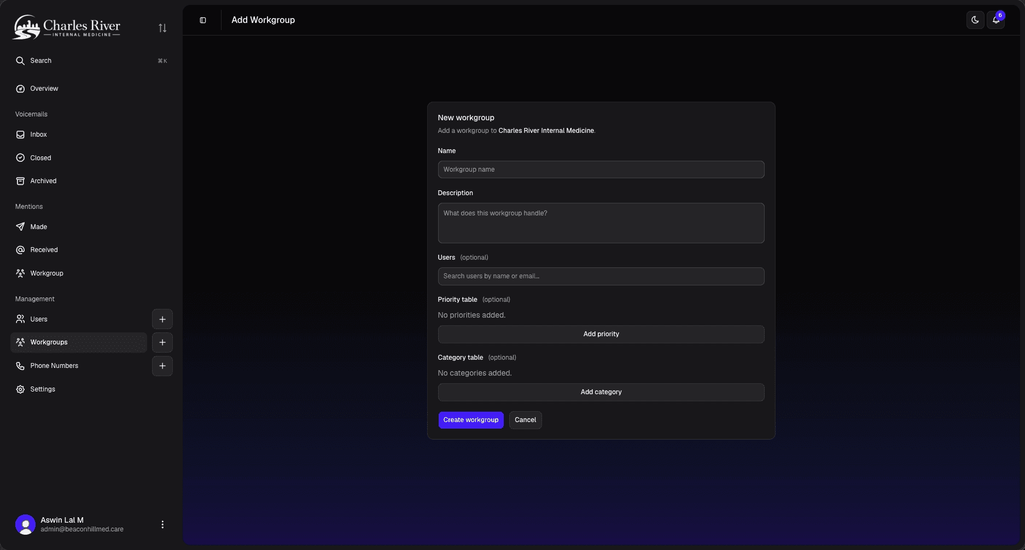Click the Add priority button
Screen dimensions: 1025x550
[601, 334]
